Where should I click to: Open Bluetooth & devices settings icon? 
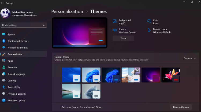4,41
